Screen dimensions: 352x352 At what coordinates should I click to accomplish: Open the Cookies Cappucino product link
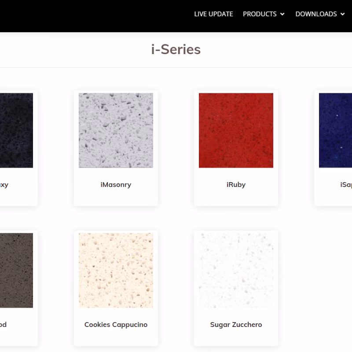tap(116, 325)
